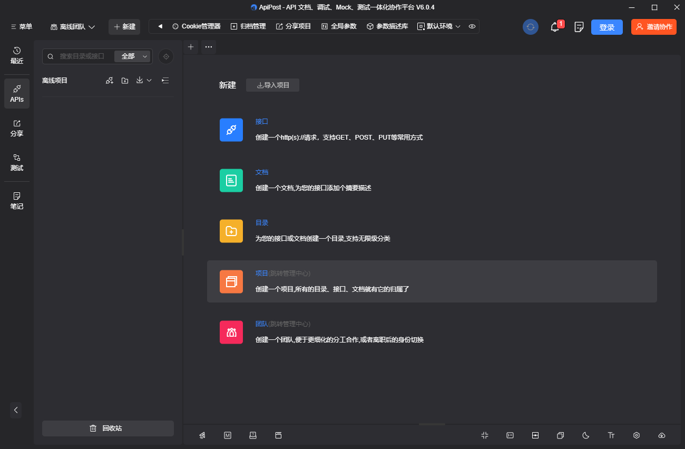Open the settings gear in the status bar
The height and width of the screenshot is (449, 685).
point(636,435)
